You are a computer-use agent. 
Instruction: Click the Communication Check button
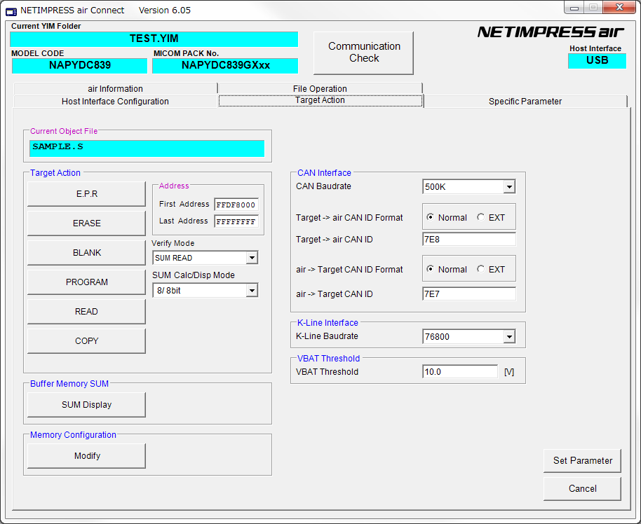tap(363, 53)
